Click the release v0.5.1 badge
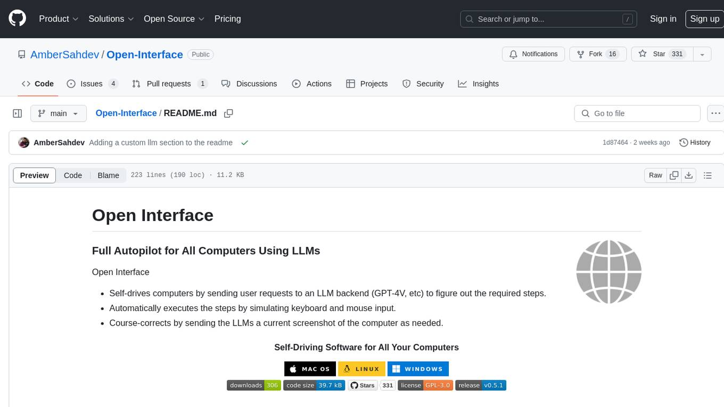724x407 pixels. click(481, 385)
